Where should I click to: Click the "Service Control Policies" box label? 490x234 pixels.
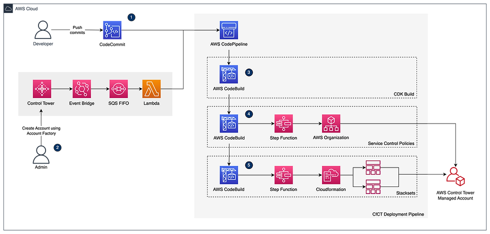391,143
